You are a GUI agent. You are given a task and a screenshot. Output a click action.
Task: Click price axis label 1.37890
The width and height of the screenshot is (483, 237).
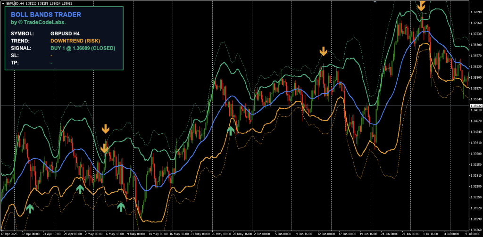(476, 12)
